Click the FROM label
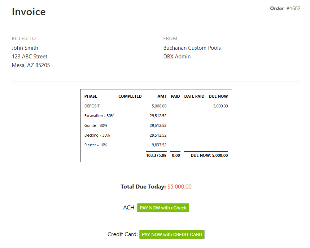Viewport: 310px width, 248px height. click(x=170, y=39)
